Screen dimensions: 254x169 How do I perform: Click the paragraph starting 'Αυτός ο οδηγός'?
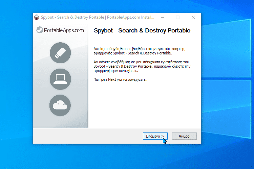[x=139, y=51]
